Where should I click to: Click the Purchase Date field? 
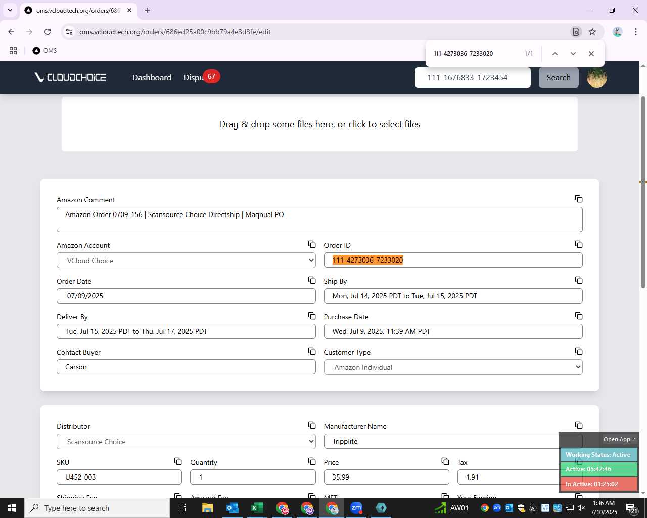453,331
